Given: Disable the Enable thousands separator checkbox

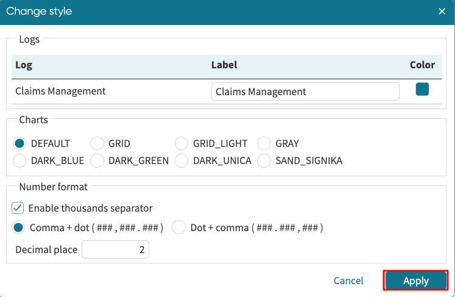Looking at the screenshot, I should click(x=18, y=208).
